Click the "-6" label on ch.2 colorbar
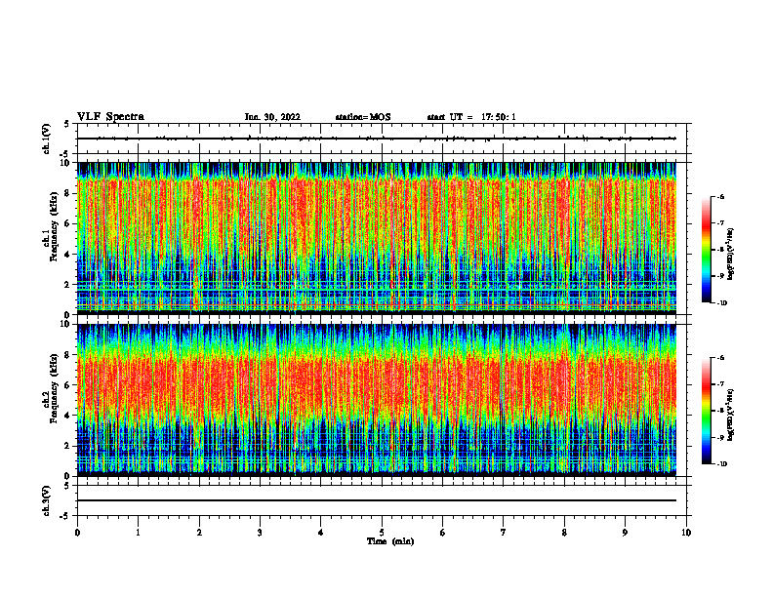 720,358
